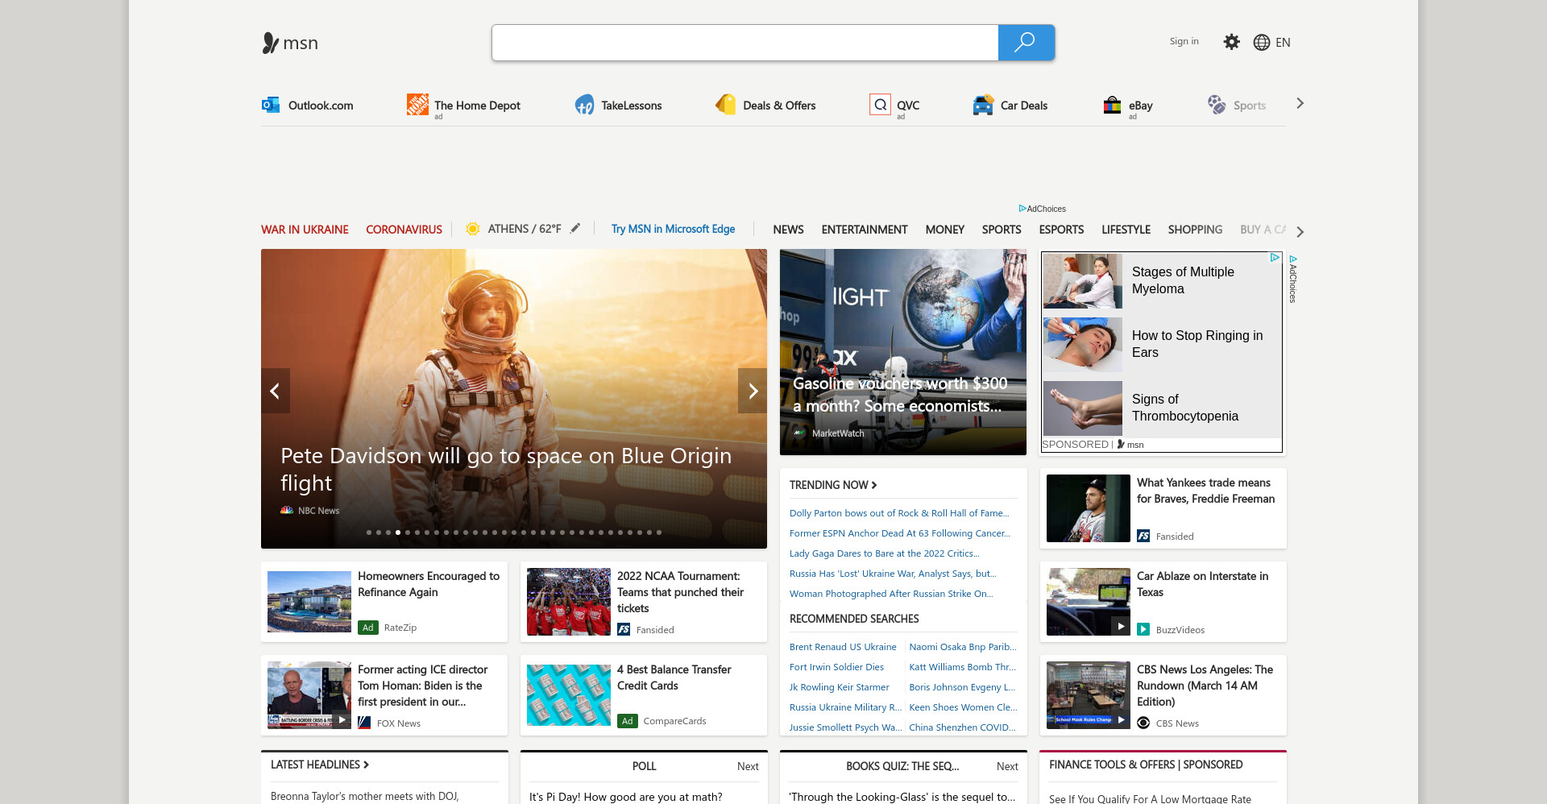Open settings via the gear icon

1231,42
